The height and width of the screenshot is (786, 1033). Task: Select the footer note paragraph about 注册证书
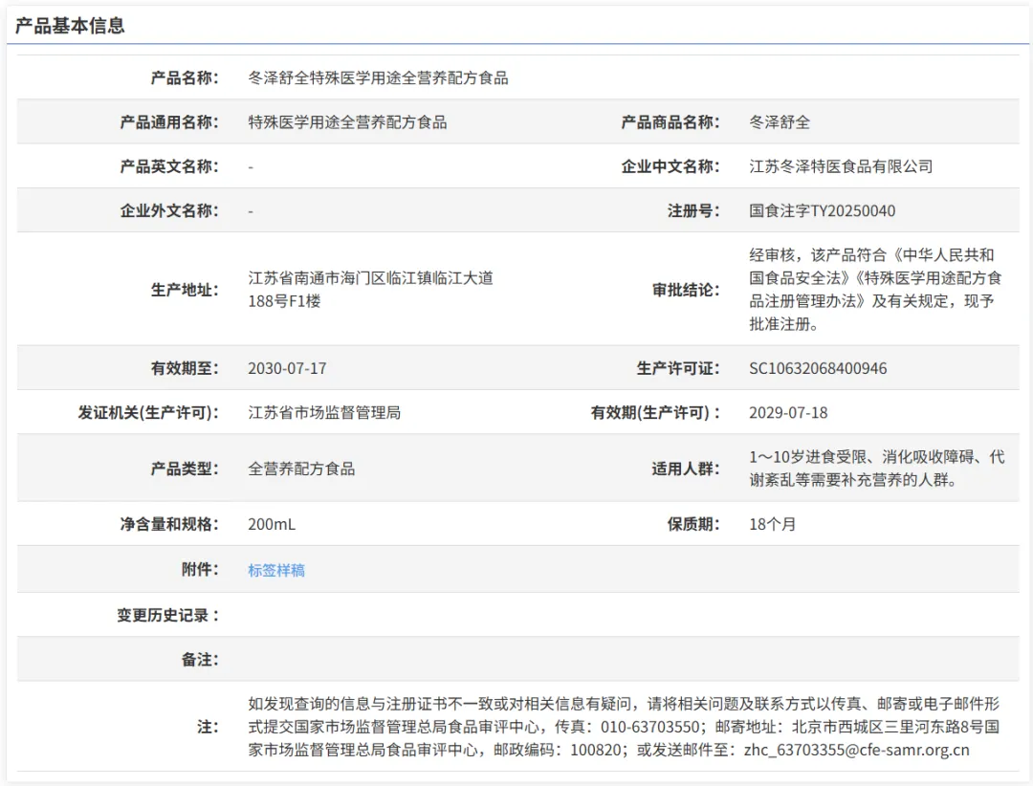pyautogui.click(x=624, y=727)
